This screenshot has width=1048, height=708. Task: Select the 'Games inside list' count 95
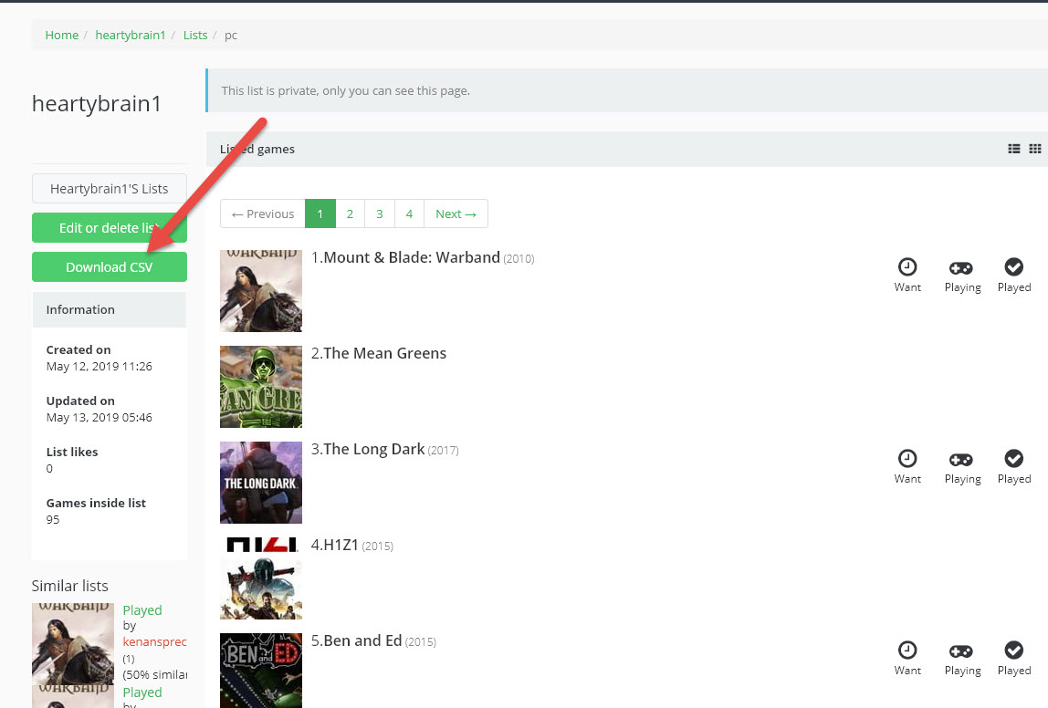click(53, 520)
